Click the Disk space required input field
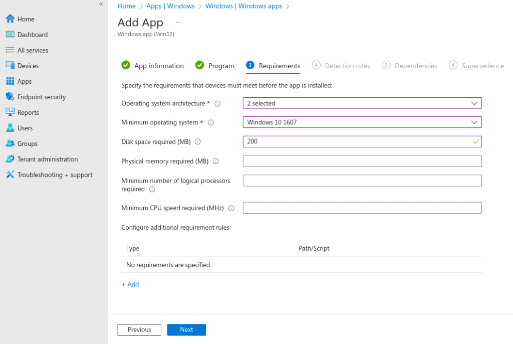The image size is (513, 344). (362, 141)
